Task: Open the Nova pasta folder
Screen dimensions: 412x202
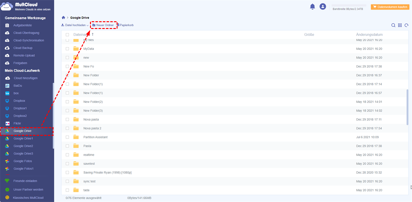Action: click(91, 119)
